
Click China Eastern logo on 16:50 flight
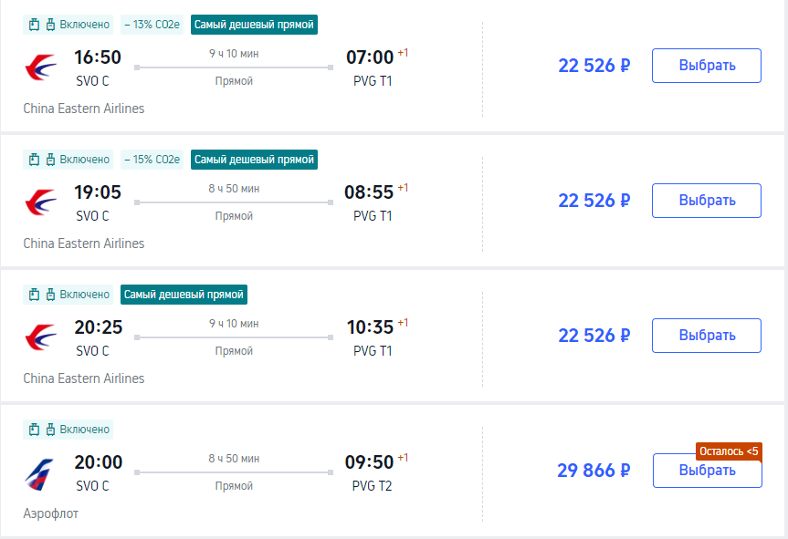[x=41, y=67]
